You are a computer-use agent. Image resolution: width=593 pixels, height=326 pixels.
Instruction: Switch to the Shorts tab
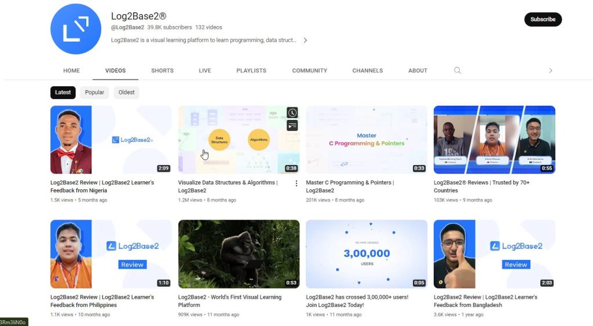[x=162, y=71]
